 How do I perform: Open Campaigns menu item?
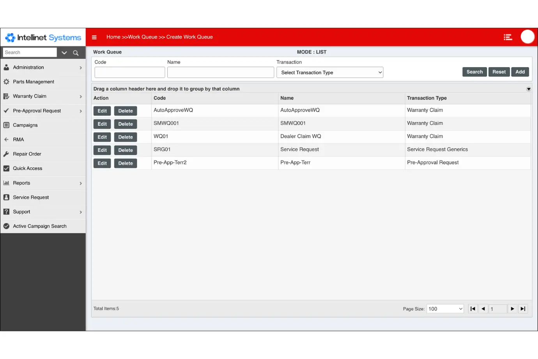click(x=43, y=125)
